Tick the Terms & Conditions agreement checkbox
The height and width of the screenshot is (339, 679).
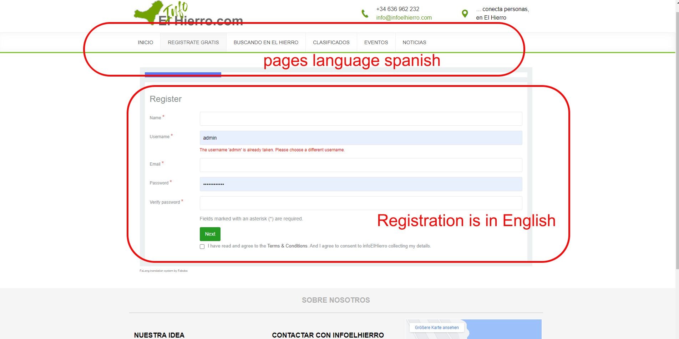[x=202, y=246]
